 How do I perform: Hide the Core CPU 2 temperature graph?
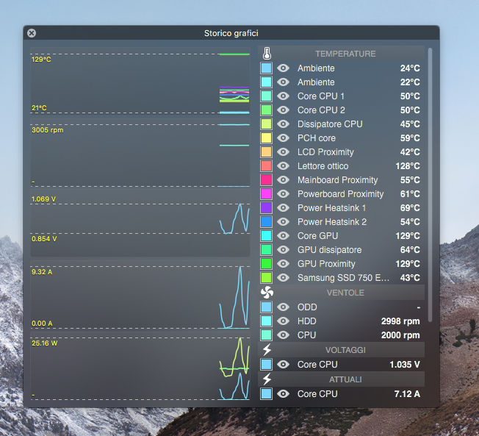[x=283, y=110]
